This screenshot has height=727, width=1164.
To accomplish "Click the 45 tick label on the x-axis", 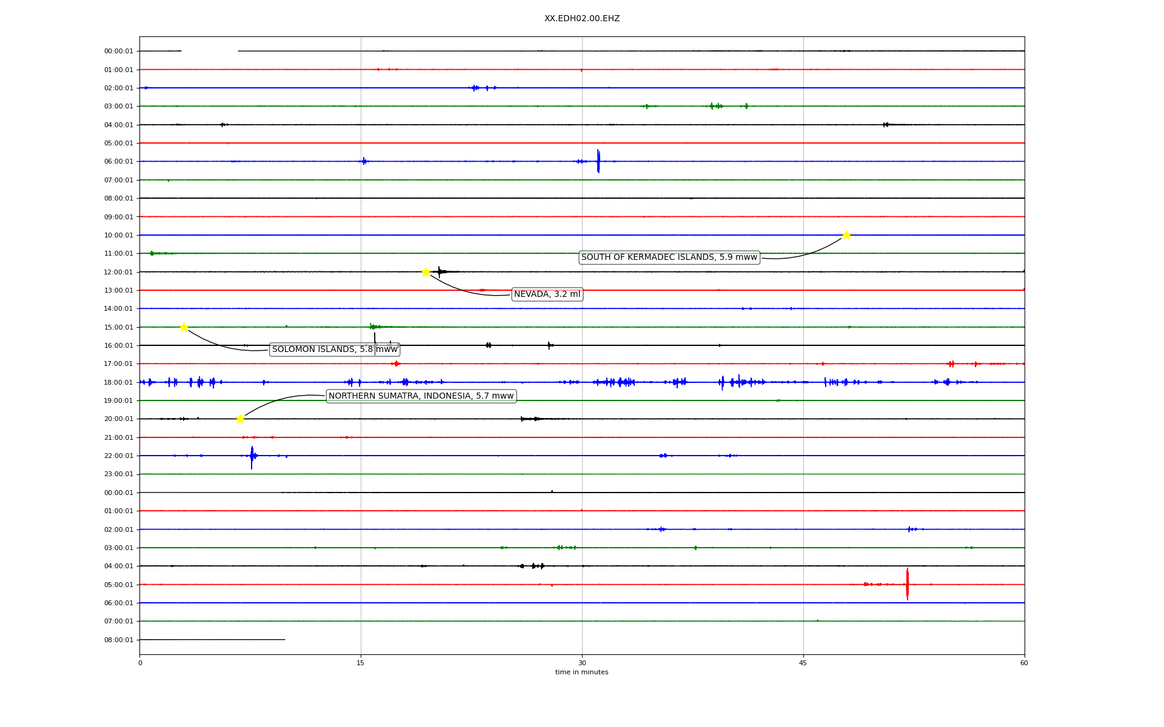I will pos(803,663).
